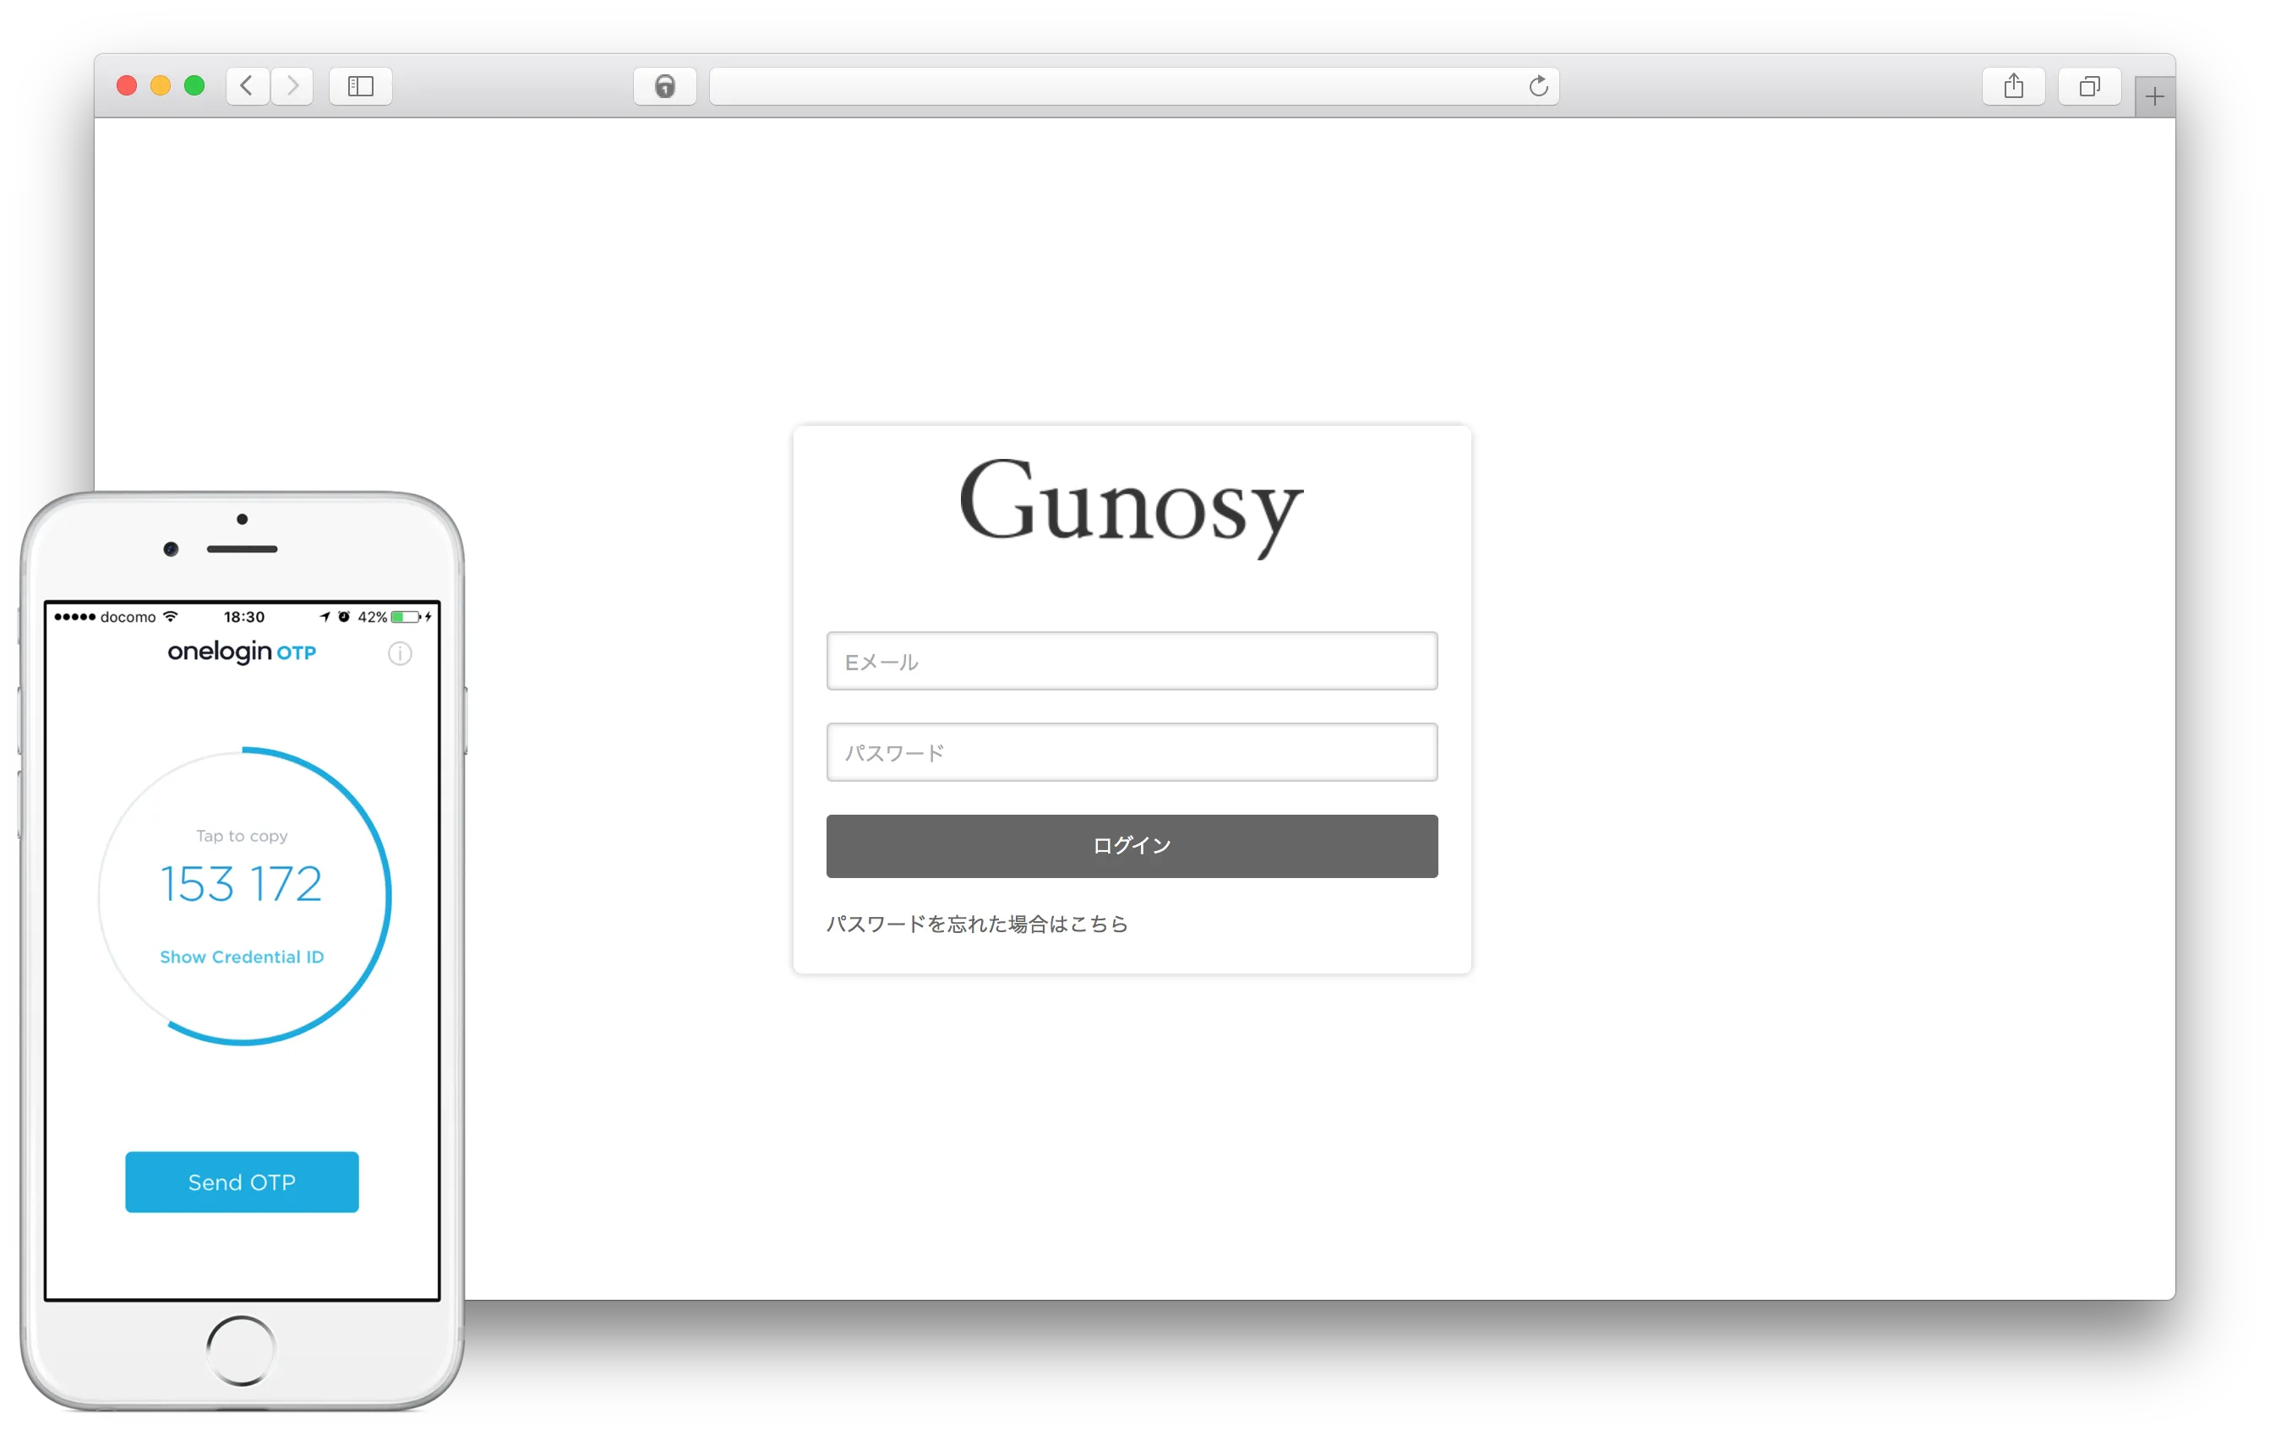Tap Show Credential ID link
The height and width of the screenshot is (1435, 2270).
point(242,957)
